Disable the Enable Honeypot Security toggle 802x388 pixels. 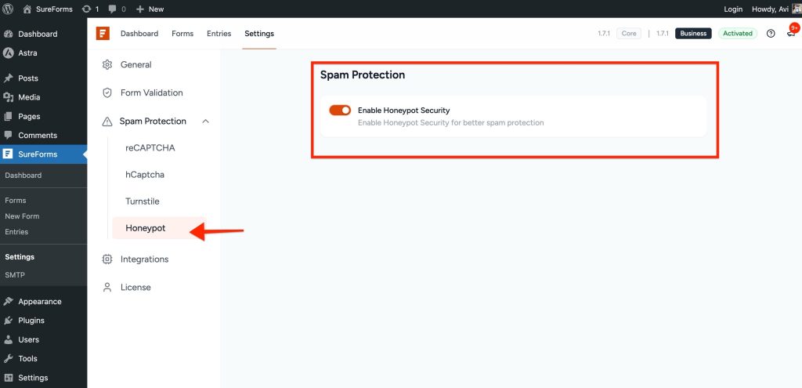340,110
